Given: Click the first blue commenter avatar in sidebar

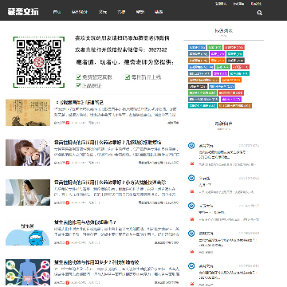Looking at the screenshot, I should tap(191, 146).
